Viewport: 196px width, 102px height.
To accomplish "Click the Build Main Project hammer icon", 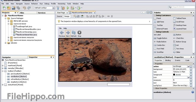I will (x=58, y=8).
